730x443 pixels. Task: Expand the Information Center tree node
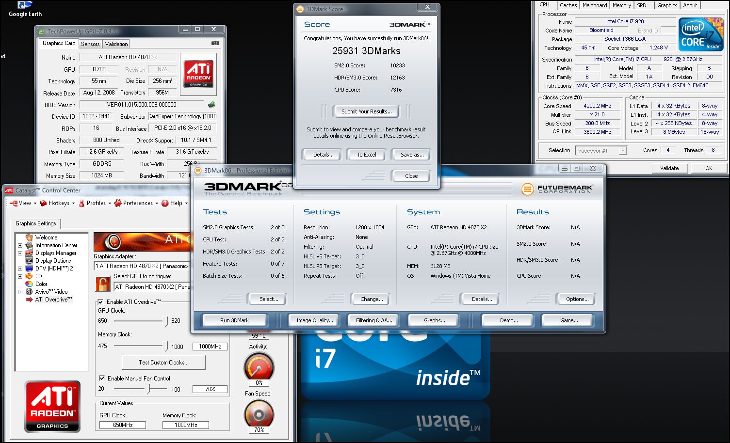[20, 245]
